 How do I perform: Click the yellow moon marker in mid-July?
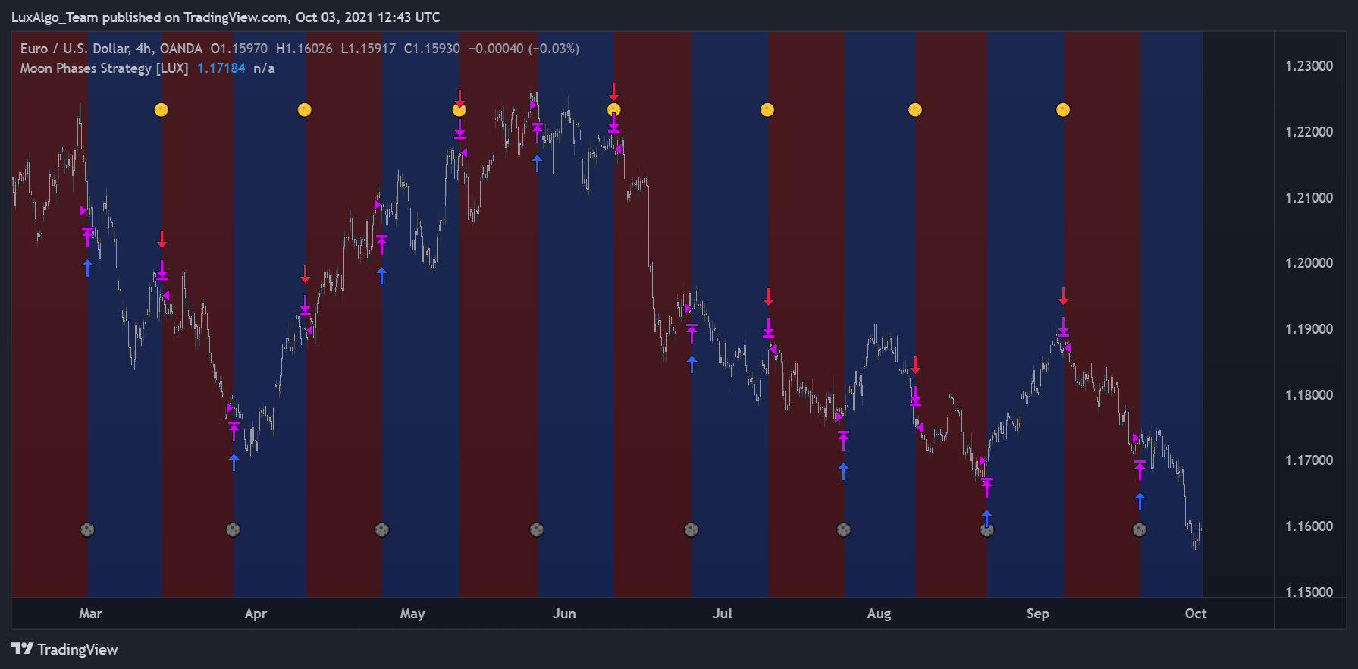pyautogui.click(x=767, y=110)
